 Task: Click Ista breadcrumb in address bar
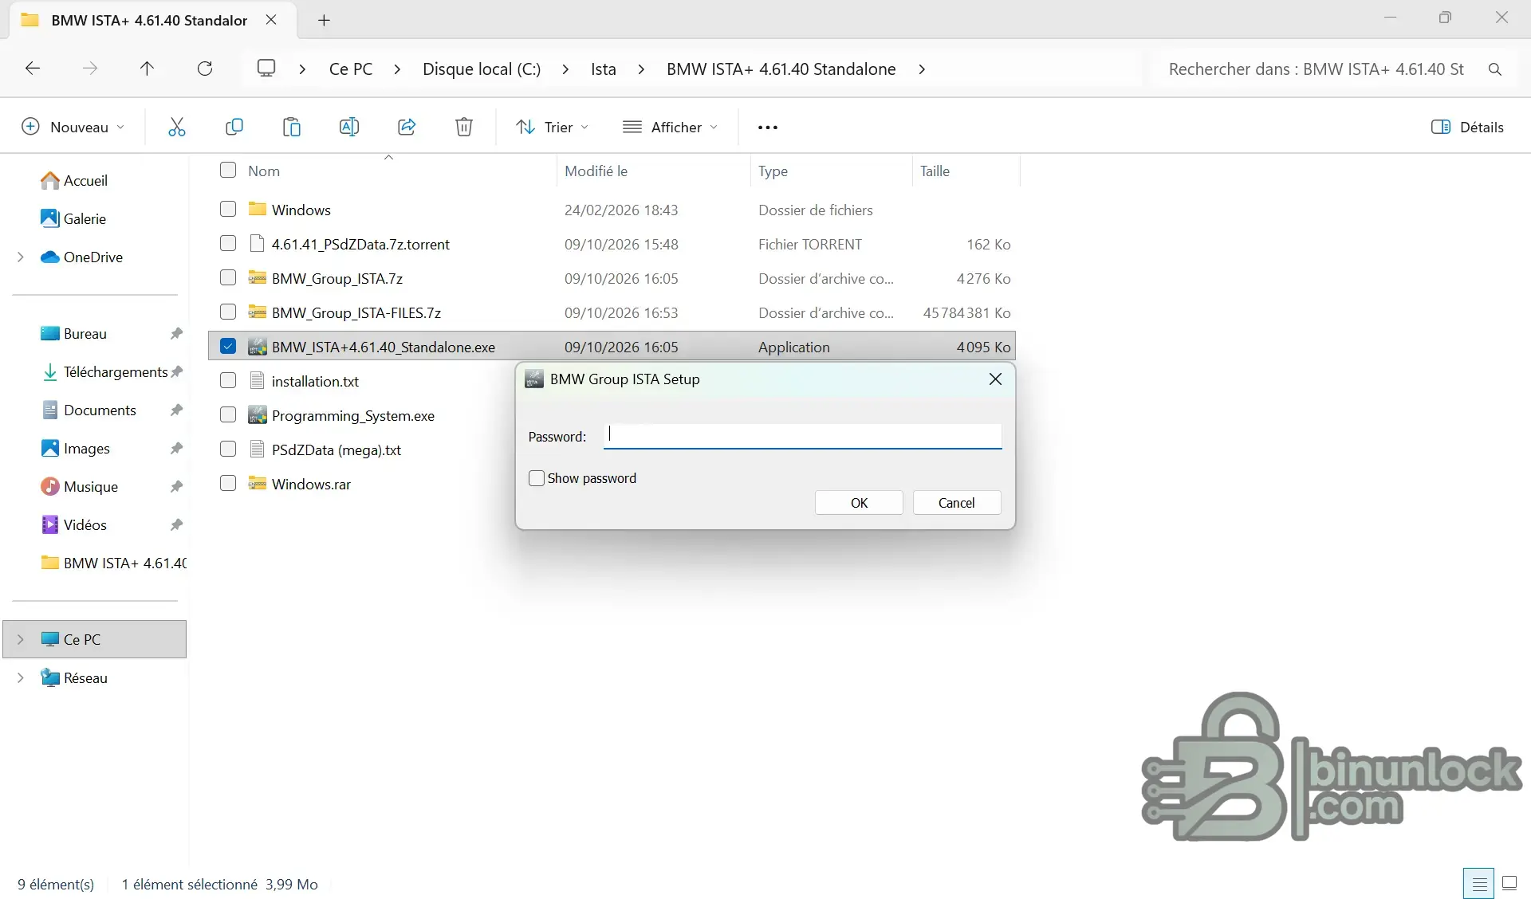604,69
